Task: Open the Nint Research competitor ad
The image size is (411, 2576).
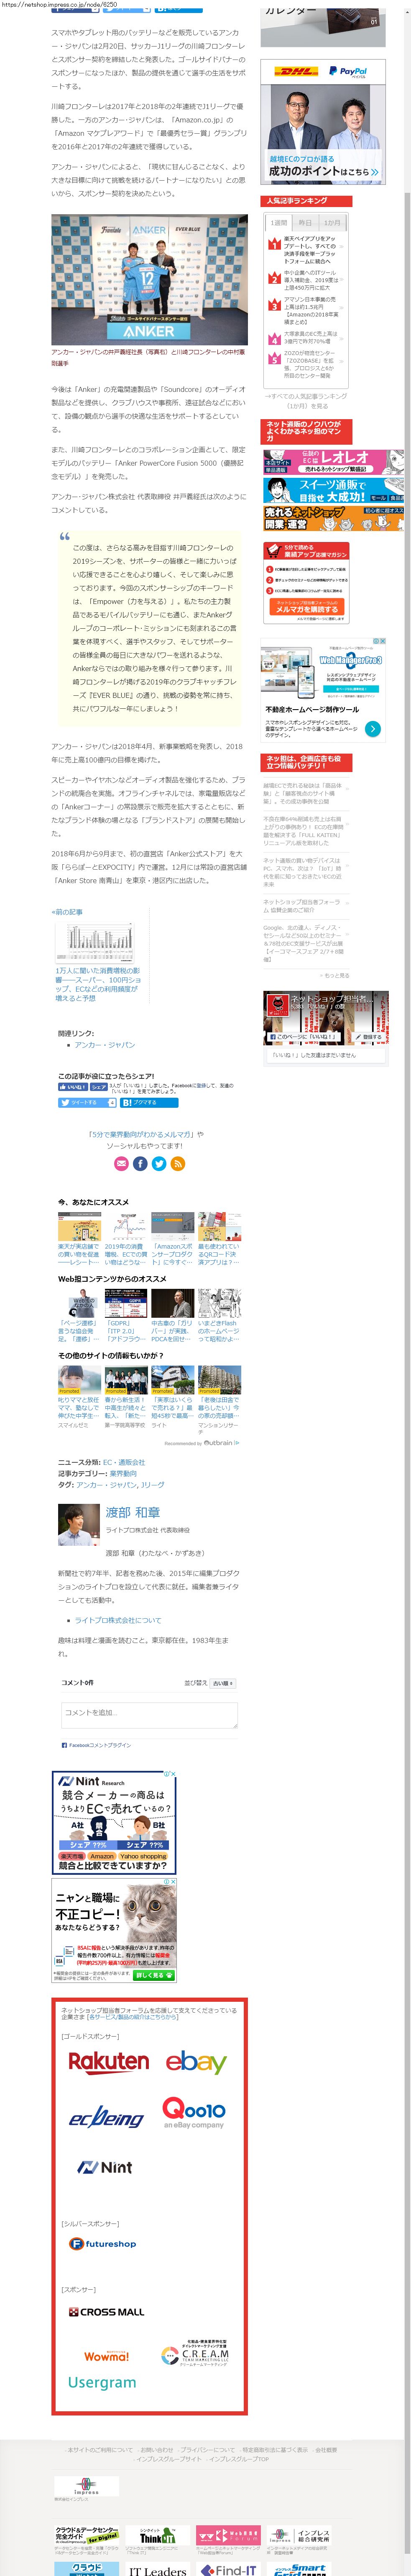Action: tap(114, 1822)
